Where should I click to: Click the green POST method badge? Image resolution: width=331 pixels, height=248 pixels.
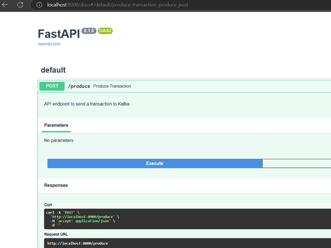point(52,86)
